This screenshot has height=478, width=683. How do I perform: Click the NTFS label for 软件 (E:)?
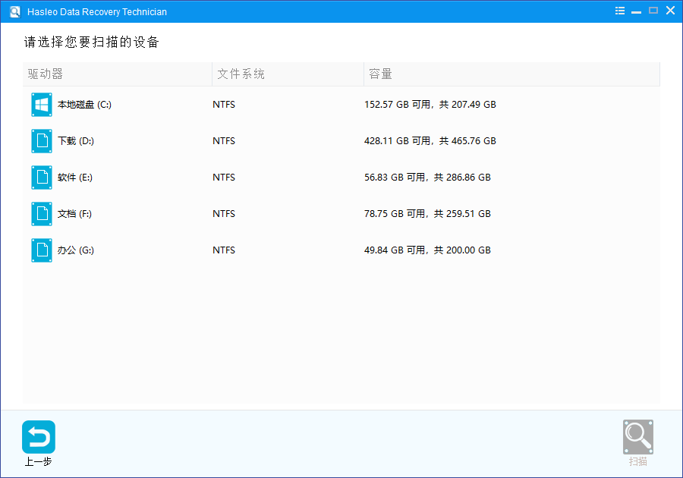click(x=224, y=177)
